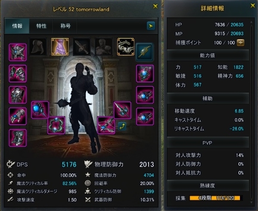Select the bow weapon slot
The height and width of the screenshot is (211, 258).
click(106, 125)
